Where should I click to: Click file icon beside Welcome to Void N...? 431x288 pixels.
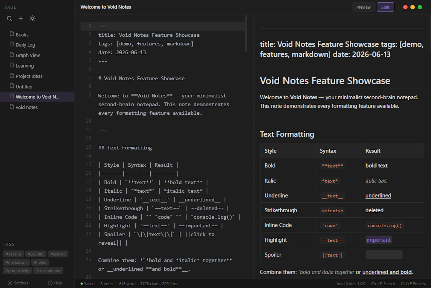tap(12, 96)
